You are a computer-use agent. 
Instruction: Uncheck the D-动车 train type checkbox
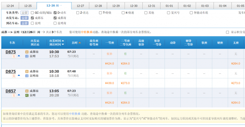pyautogui.click(x=55, y=13)
